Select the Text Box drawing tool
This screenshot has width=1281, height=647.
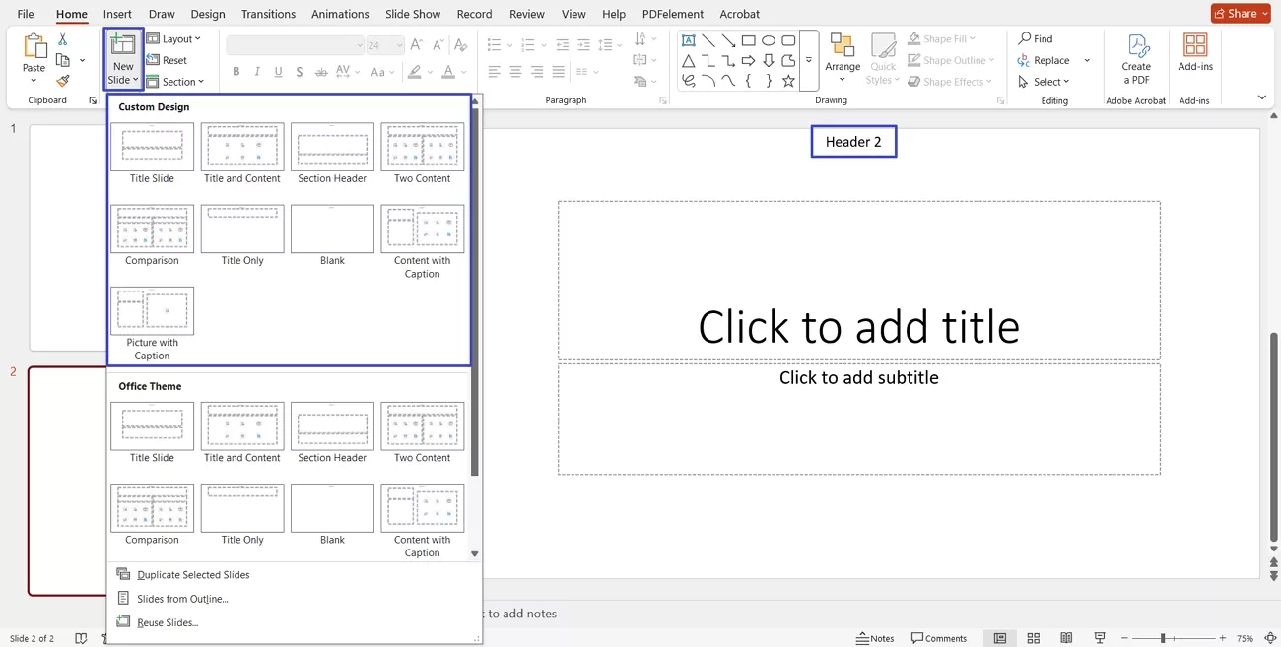coord(688,39)
